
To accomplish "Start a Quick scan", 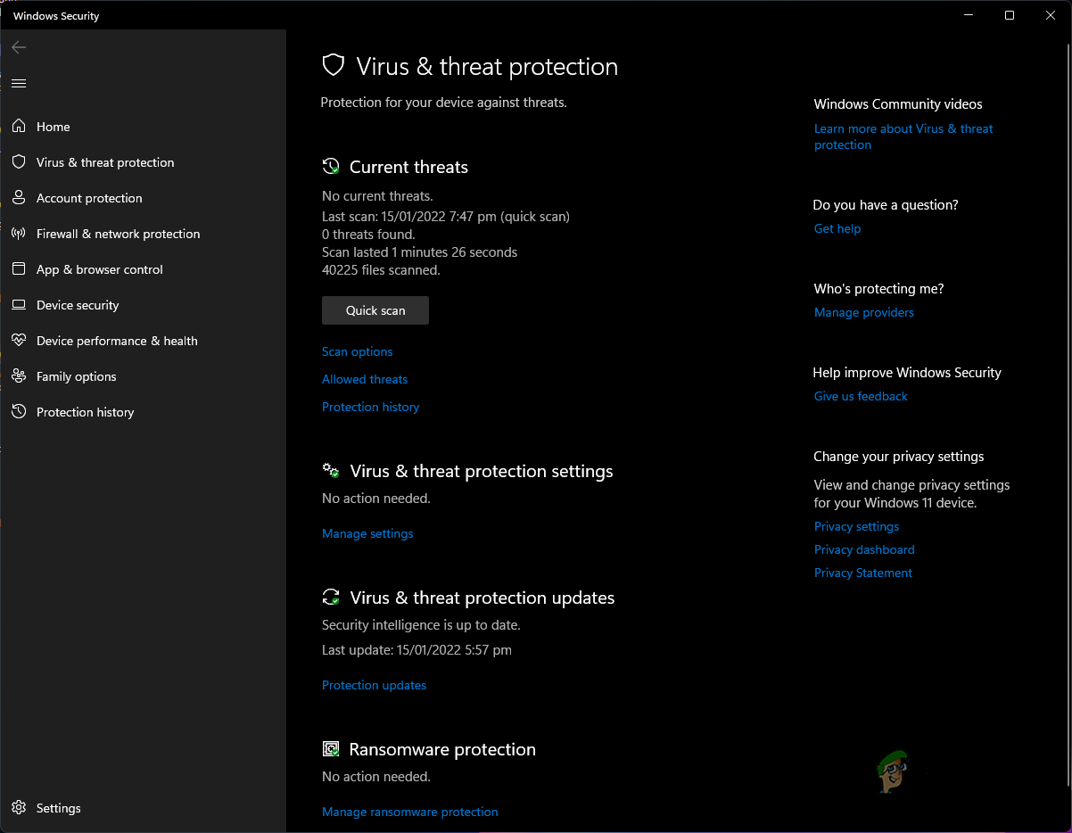I will pos(375,310).
